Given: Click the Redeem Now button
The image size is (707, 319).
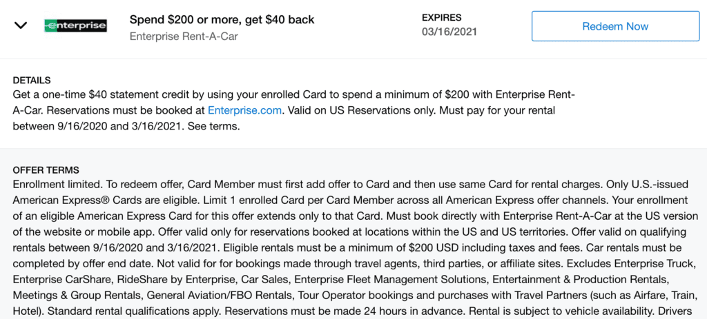Looking at the screenshot, I should click(615, 26).
